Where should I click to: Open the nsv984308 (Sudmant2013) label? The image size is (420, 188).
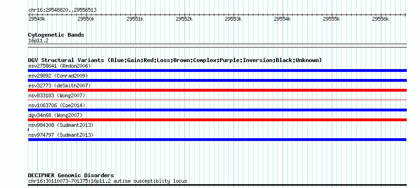pos(61,125)
